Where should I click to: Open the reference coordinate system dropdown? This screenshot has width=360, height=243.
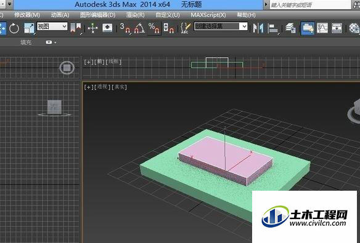coord(52,26)
